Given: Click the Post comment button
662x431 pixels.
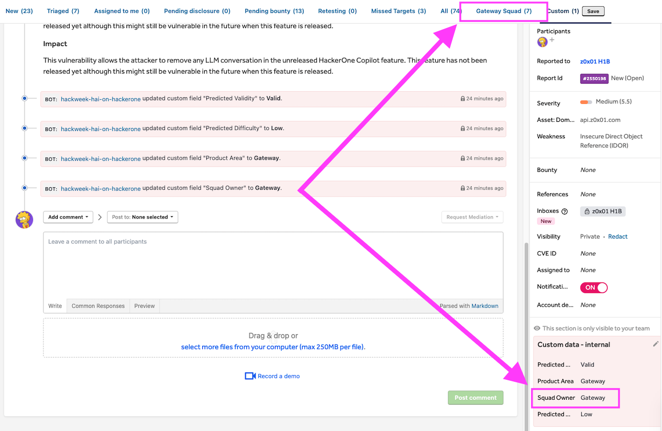Looking at the screenshot, I should coord(476,398).
